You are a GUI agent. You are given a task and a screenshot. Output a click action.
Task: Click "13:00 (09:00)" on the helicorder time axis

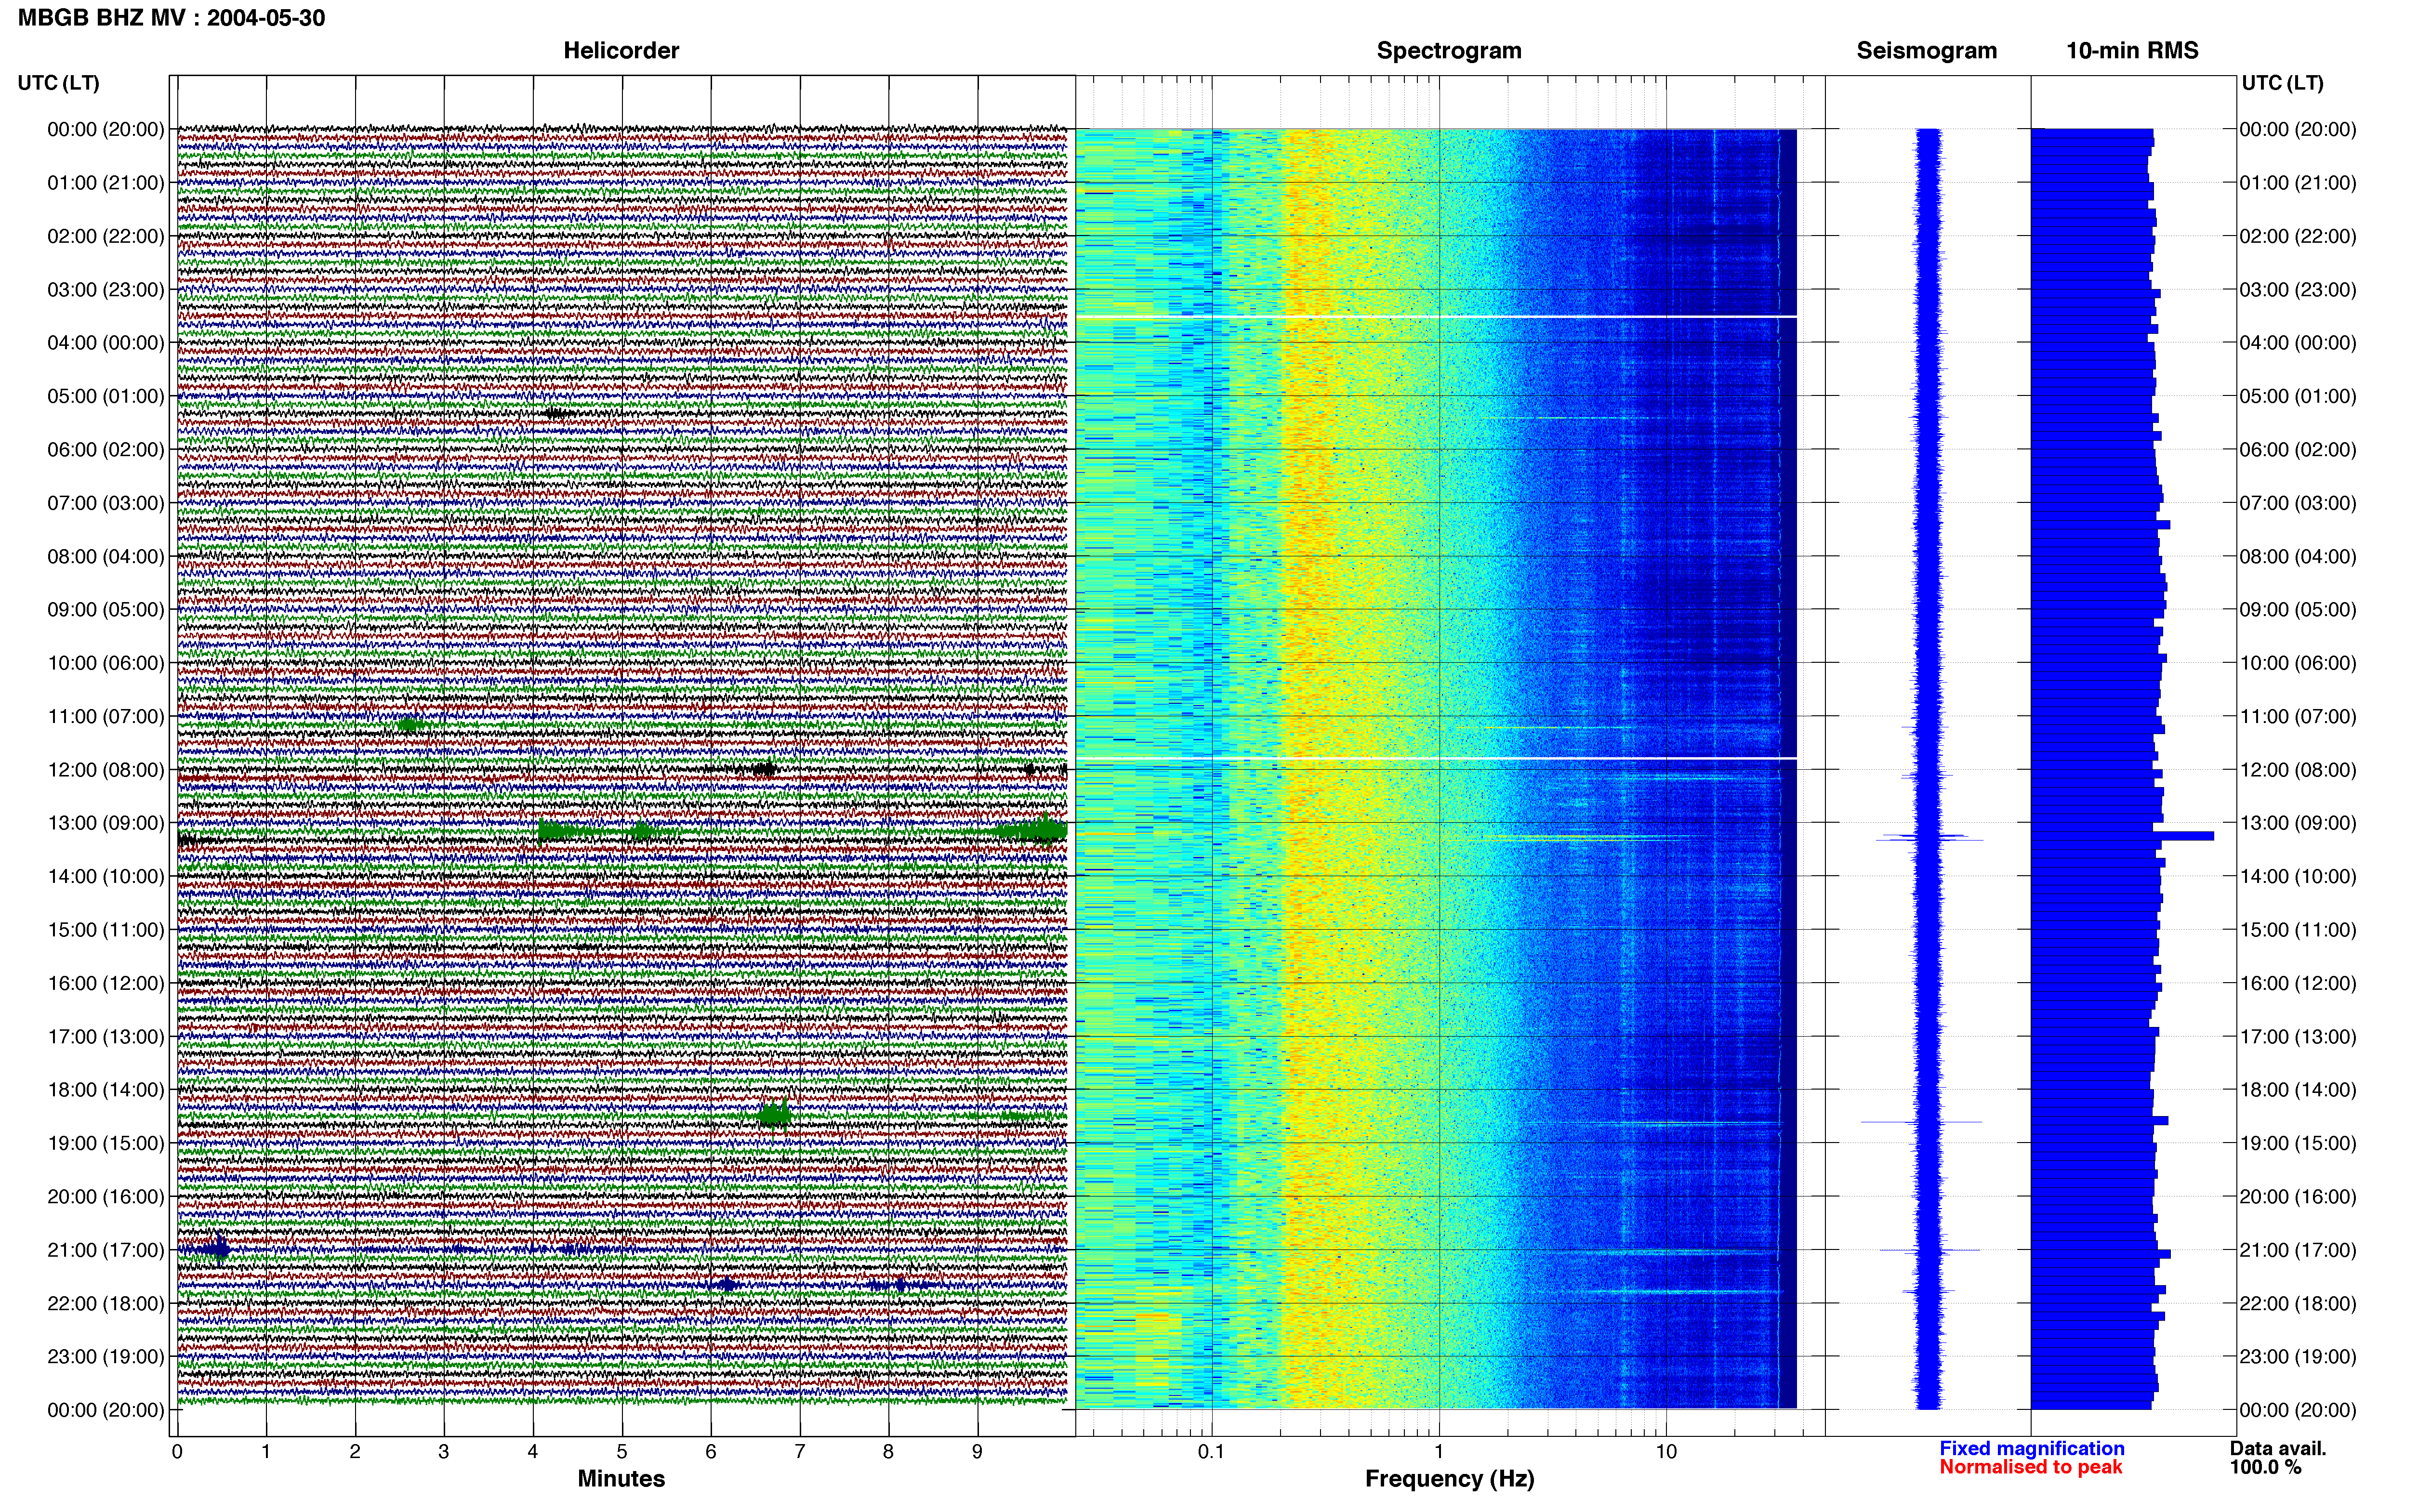[x=106, y=823]
